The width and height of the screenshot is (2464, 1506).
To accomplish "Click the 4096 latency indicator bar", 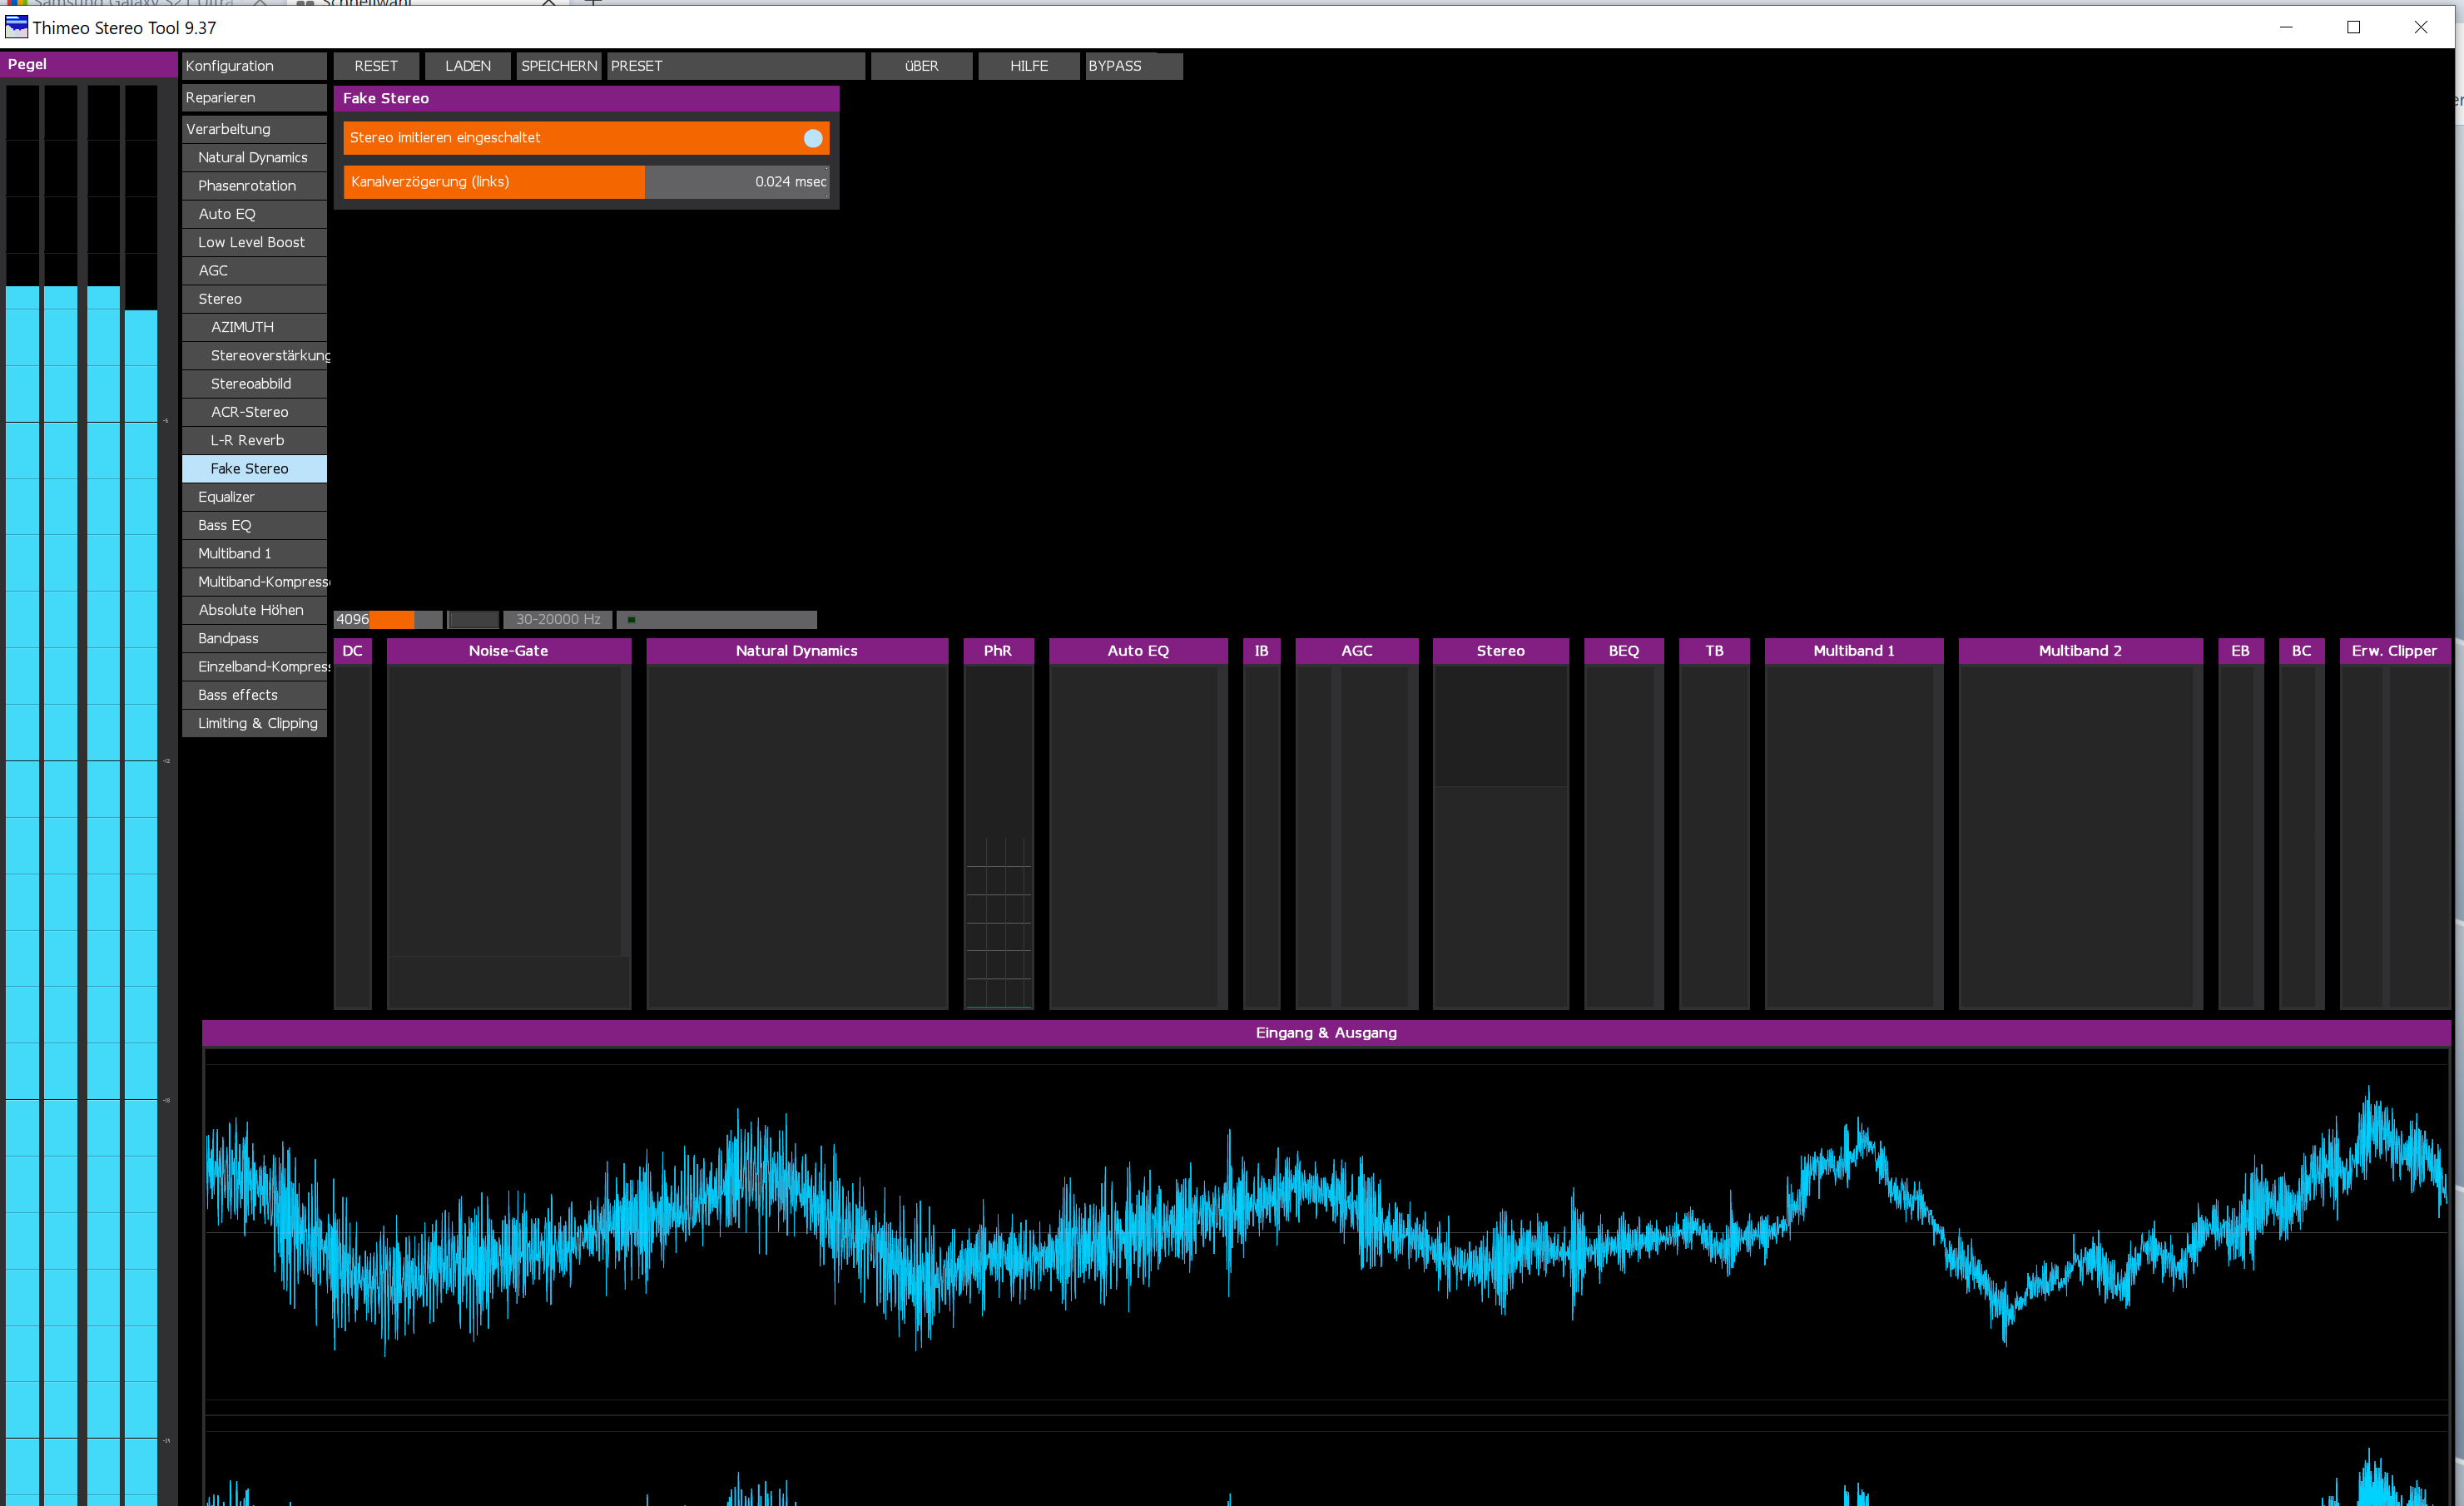I will [x=387, y=620].
